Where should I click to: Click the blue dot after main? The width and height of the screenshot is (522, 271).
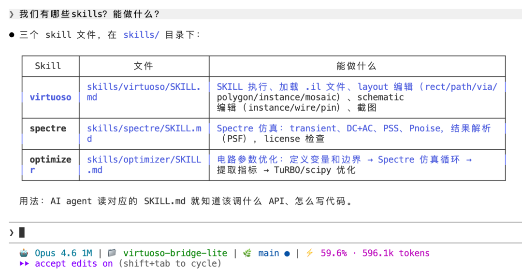tap(287, 253)
